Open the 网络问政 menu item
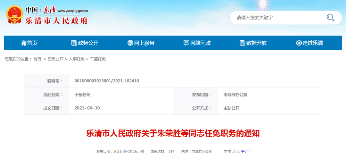346x158 pixels. tap(201, 43)
